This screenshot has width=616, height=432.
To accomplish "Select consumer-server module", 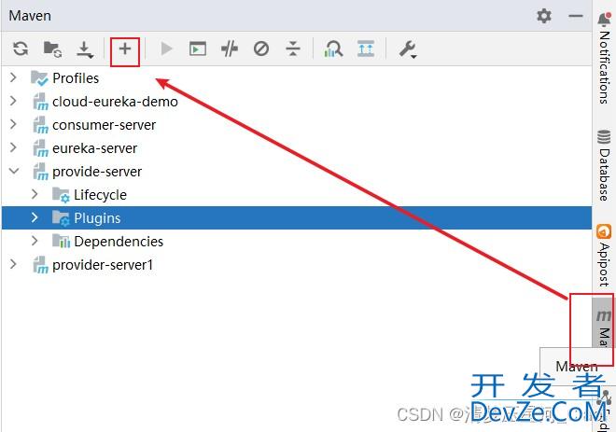I will coord(104,125).
